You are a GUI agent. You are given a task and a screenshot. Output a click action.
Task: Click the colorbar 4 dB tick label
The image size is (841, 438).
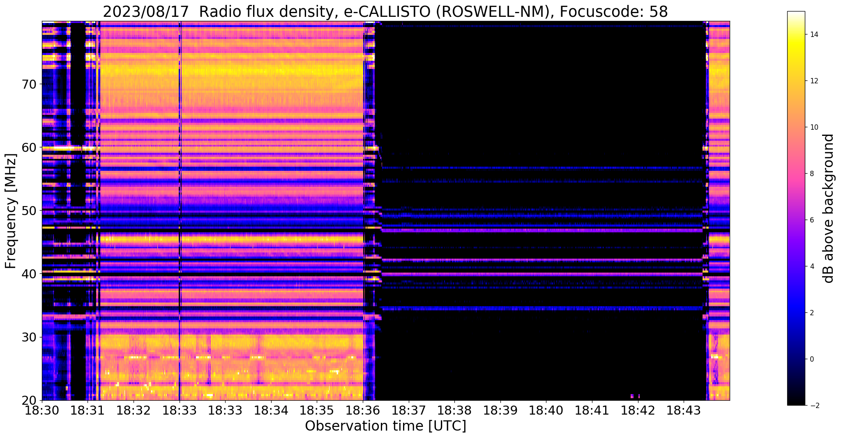pos(812,266)
